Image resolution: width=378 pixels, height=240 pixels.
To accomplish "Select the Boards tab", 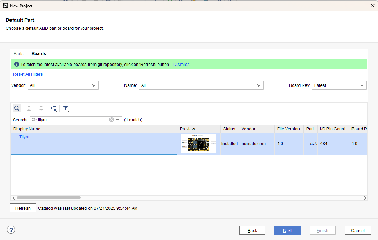I will click(39, 54).
